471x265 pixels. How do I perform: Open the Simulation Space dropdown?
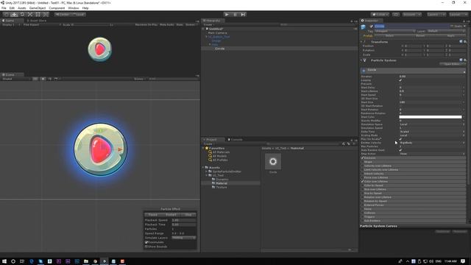tap(432, 124)
